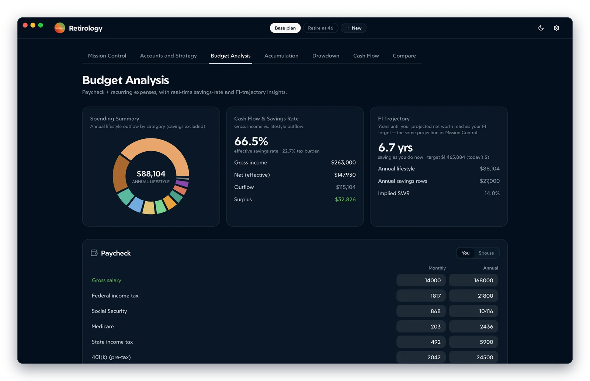
Task: Edit Social Security monthly field 868
Action: 421,311
